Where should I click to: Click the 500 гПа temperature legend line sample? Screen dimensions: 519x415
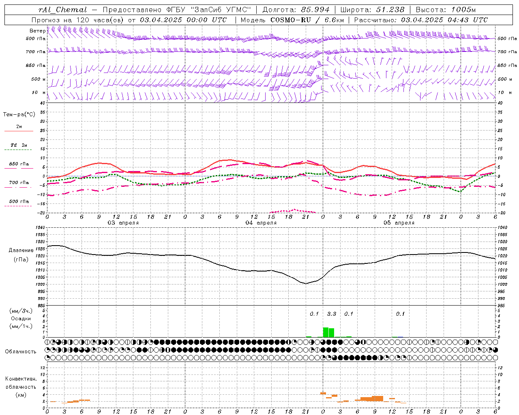click(x=19, y=206)
